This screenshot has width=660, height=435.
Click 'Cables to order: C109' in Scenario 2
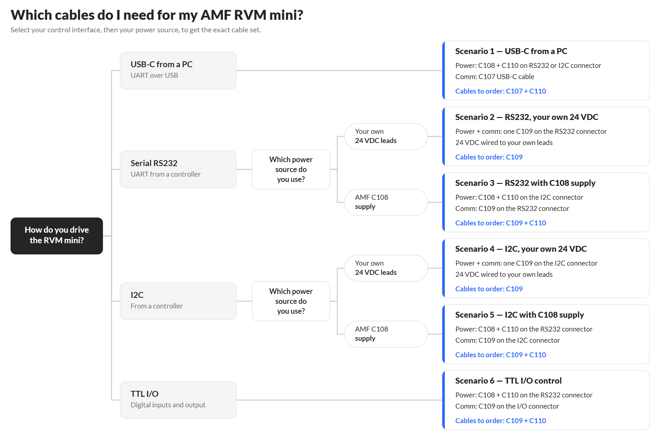[x=489, y=157]
